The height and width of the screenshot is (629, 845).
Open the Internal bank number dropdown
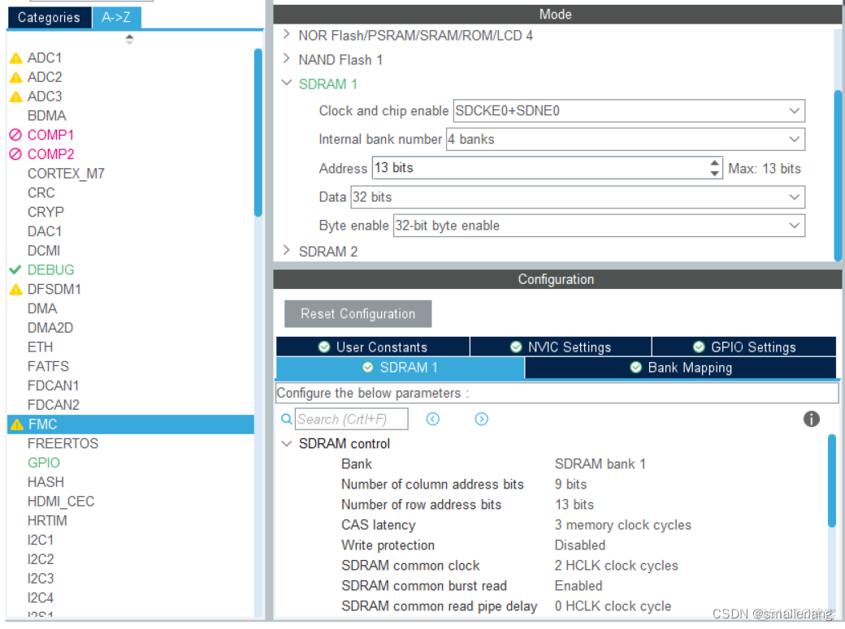point(795,139)
